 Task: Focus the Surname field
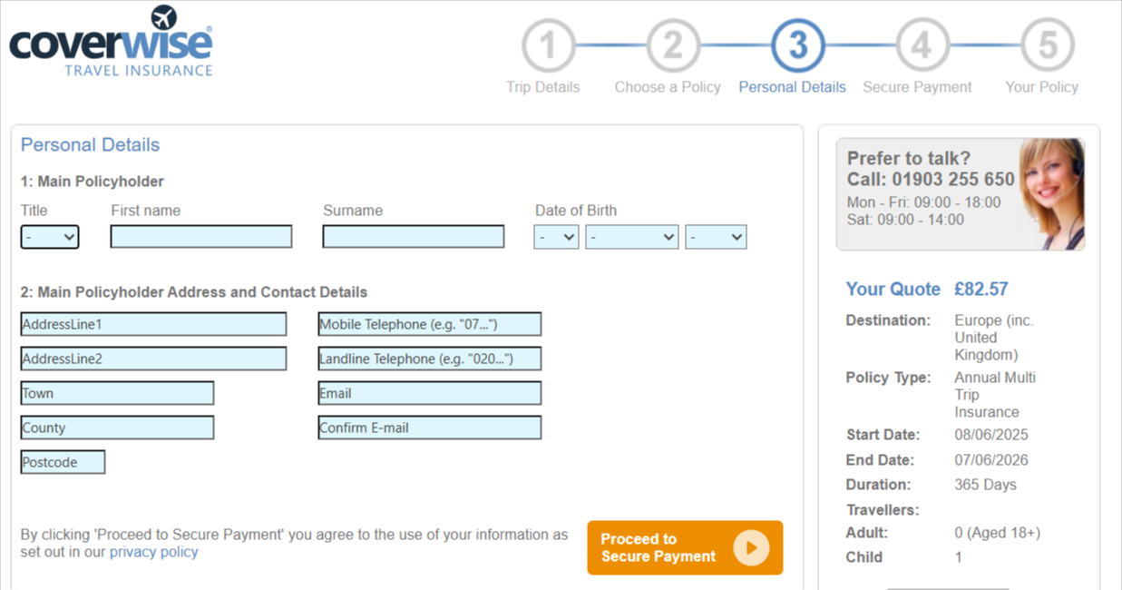[414, 237]
